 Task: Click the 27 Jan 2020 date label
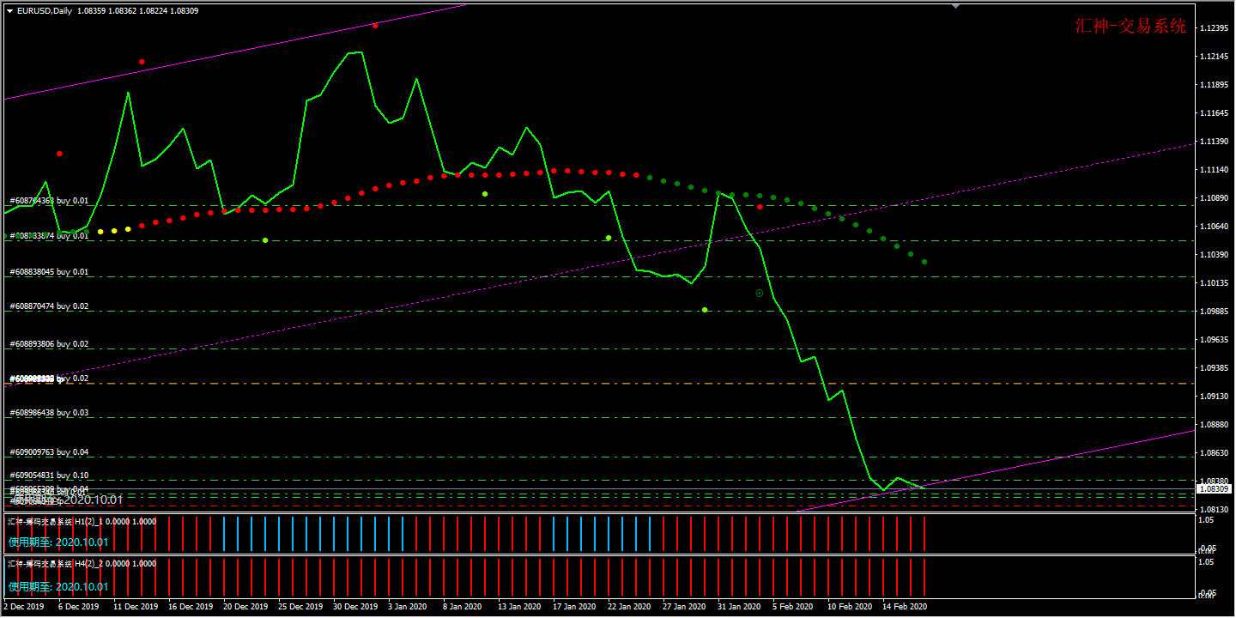click(686, 607)
